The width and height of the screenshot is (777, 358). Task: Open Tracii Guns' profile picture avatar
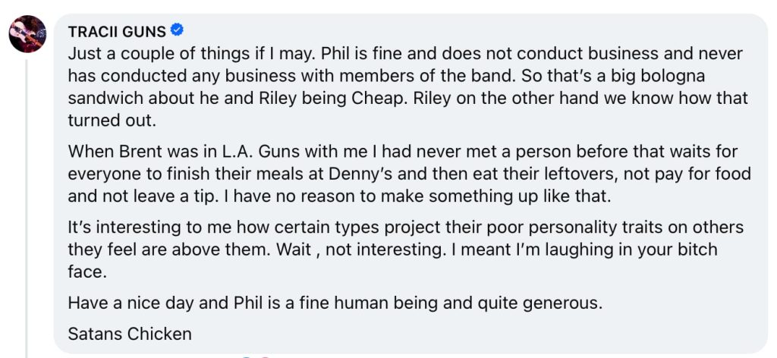tap(28, 33)
